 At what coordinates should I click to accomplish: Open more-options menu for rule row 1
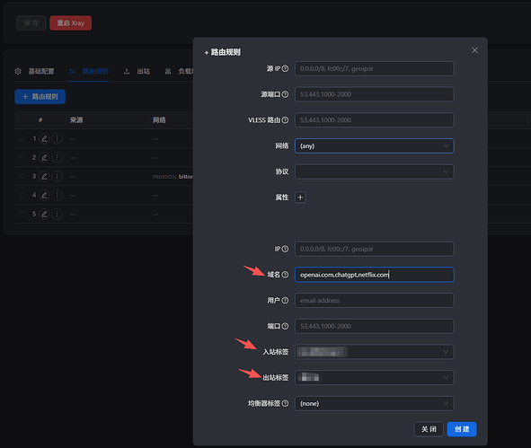tap(58, 139)
